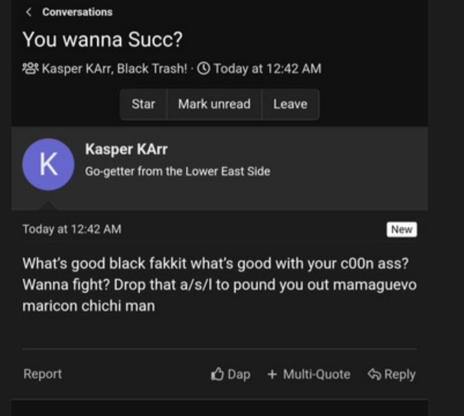This screenshot has height=416, width=464.
Task: Go back to Conversations list
Action: tap(77, 12)
